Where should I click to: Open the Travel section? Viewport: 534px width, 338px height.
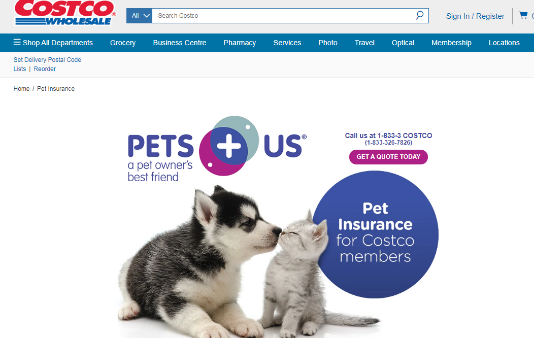[x=364, y=43]
